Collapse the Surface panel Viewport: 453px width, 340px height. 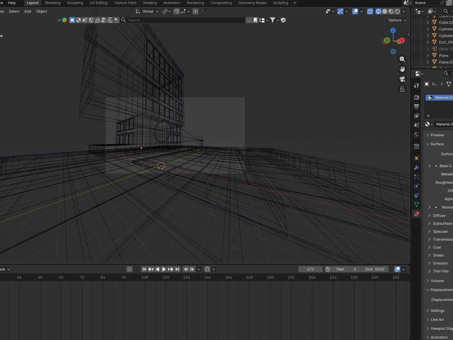pos(438,144)
